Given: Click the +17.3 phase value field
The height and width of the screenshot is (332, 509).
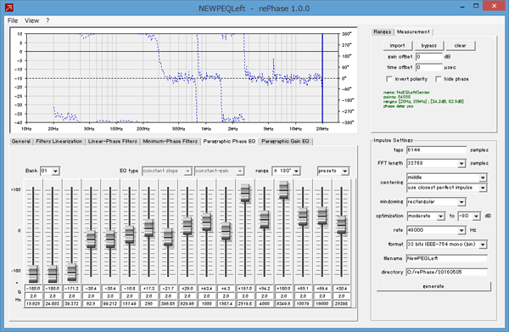Looking at the screenshot, I should [x=148, y=289].
